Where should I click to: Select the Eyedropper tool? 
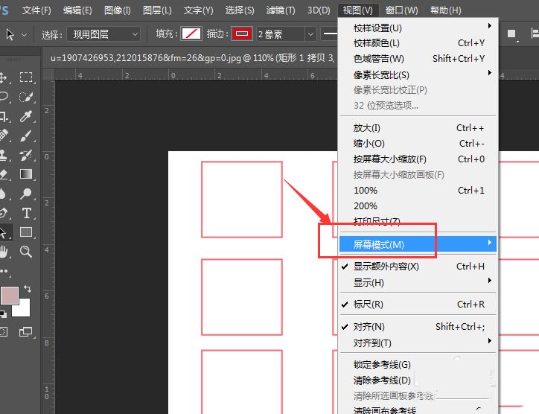tap(26, 116)
